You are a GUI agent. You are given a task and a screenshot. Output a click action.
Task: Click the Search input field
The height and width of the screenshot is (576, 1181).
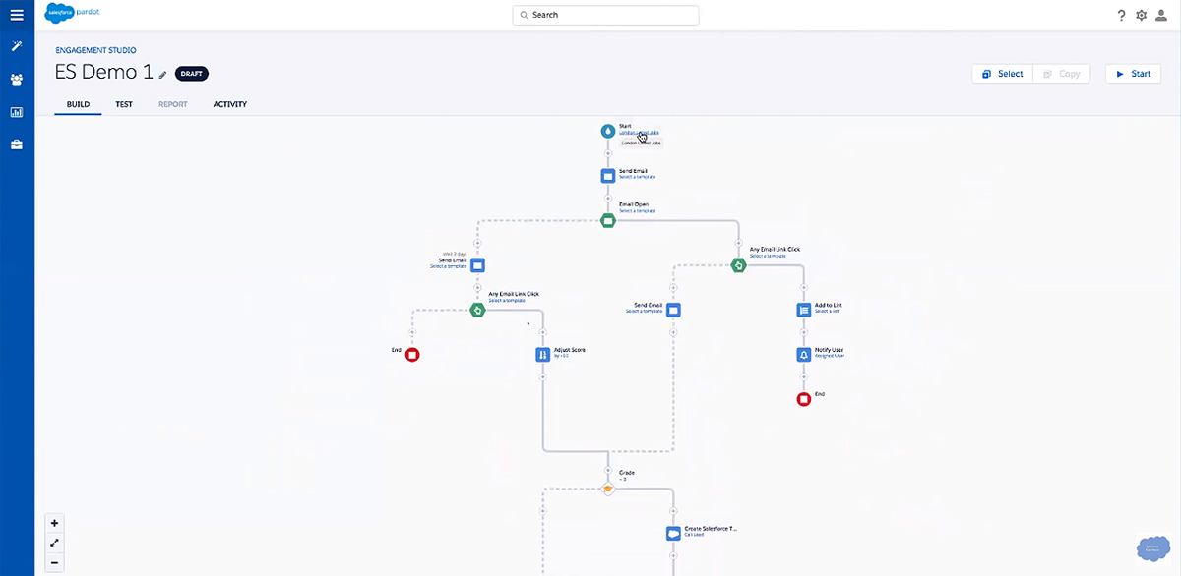coord(605,15)
